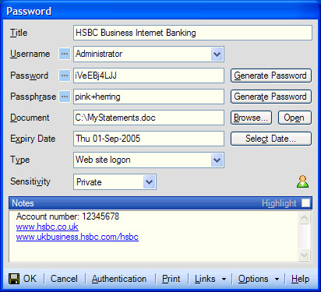
Task: Click the Select Date button
Action: coord(271,139)
